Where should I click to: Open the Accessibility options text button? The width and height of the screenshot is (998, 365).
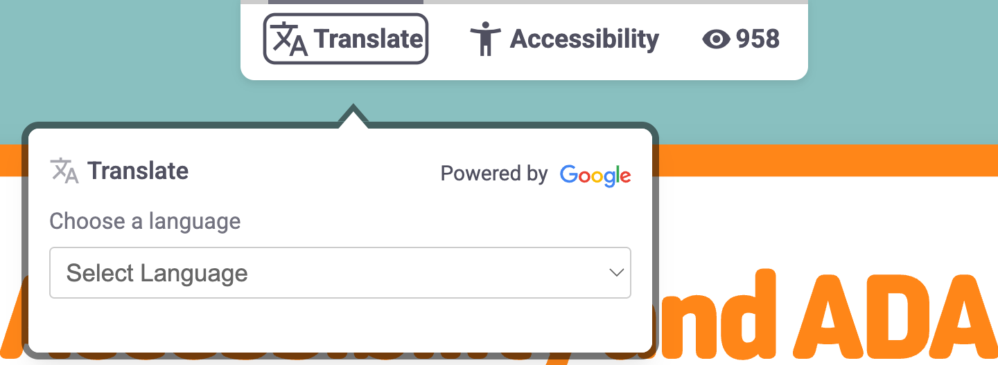pyautogui.click(x=584, y=39)
